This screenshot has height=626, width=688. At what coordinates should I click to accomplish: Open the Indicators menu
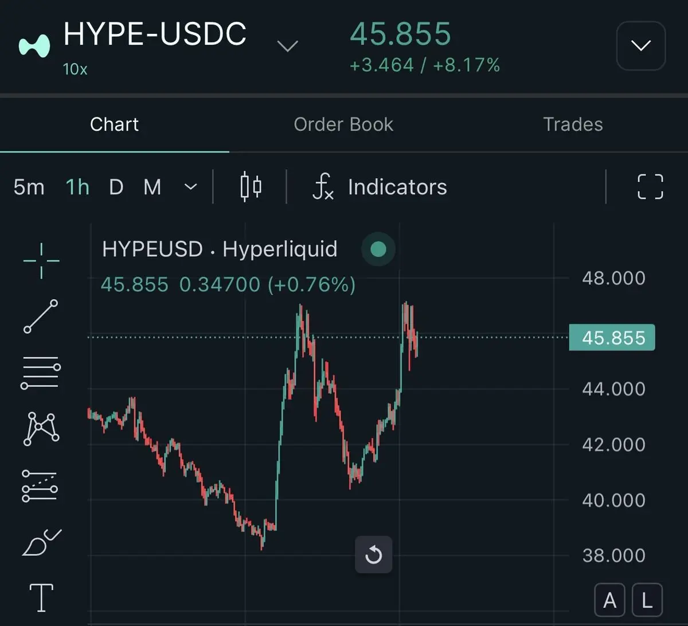tap(380, 187)
